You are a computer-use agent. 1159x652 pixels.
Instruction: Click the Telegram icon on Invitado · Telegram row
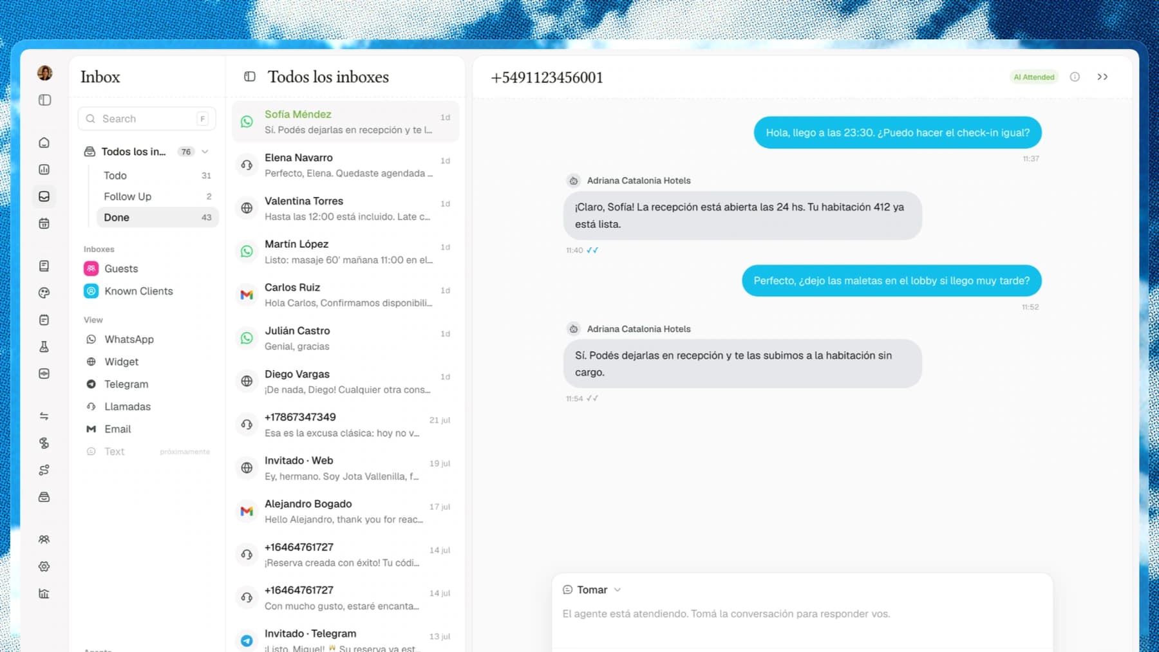[247, 640]
